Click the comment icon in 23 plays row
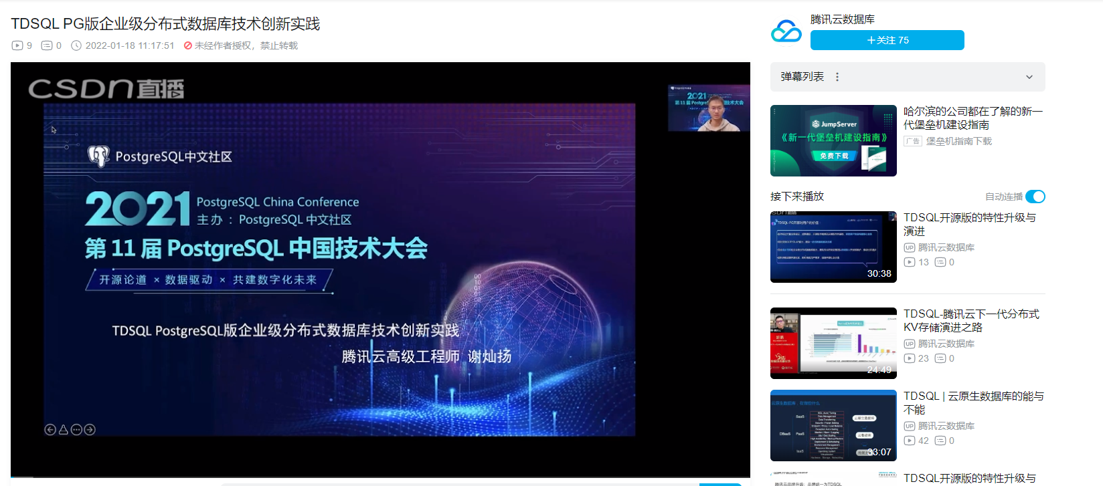The image size is (1103, 486). tap(940, 358)
